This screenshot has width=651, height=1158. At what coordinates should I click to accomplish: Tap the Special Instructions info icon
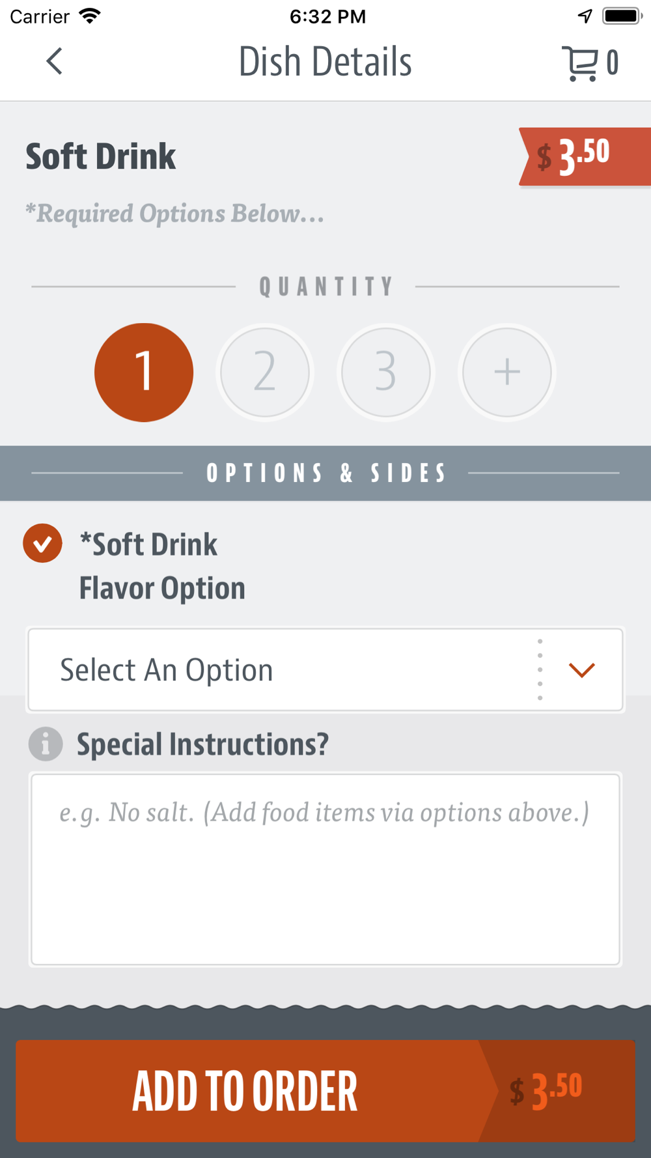tap(46, 744)
